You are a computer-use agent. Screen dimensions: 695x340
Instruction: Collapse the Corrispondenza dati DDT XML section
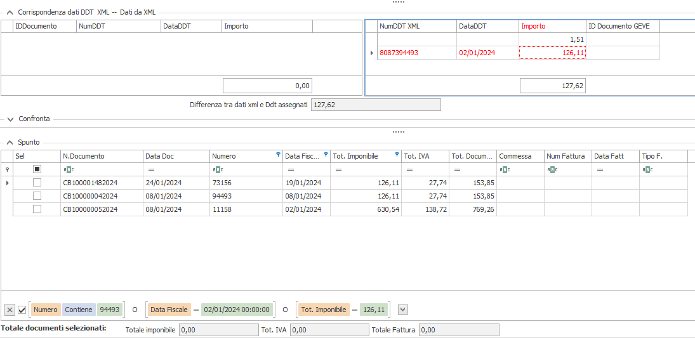point(10,13)
